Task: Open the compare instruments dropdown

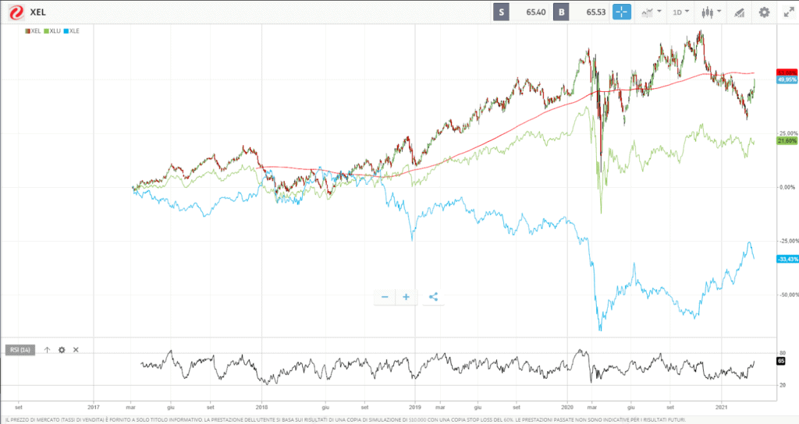Action: [651, 12]
